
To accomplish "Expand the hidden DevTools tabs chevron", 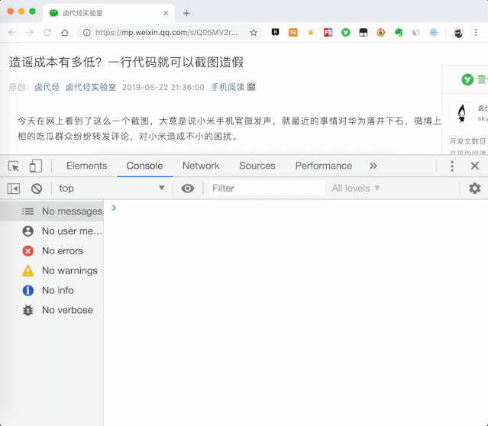I will click(x=373, y=166).
